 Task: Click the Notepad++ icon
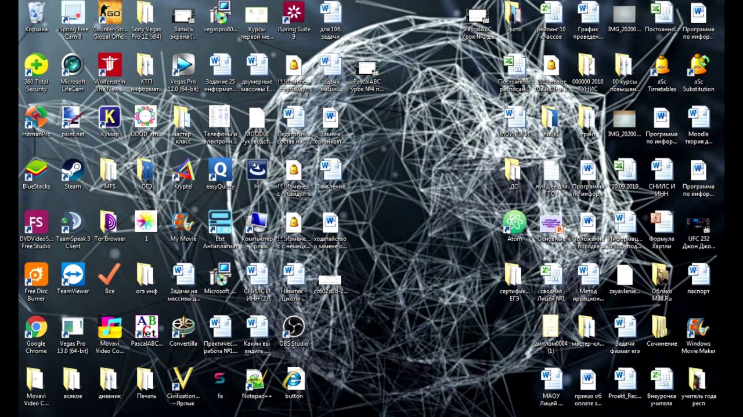257,383
